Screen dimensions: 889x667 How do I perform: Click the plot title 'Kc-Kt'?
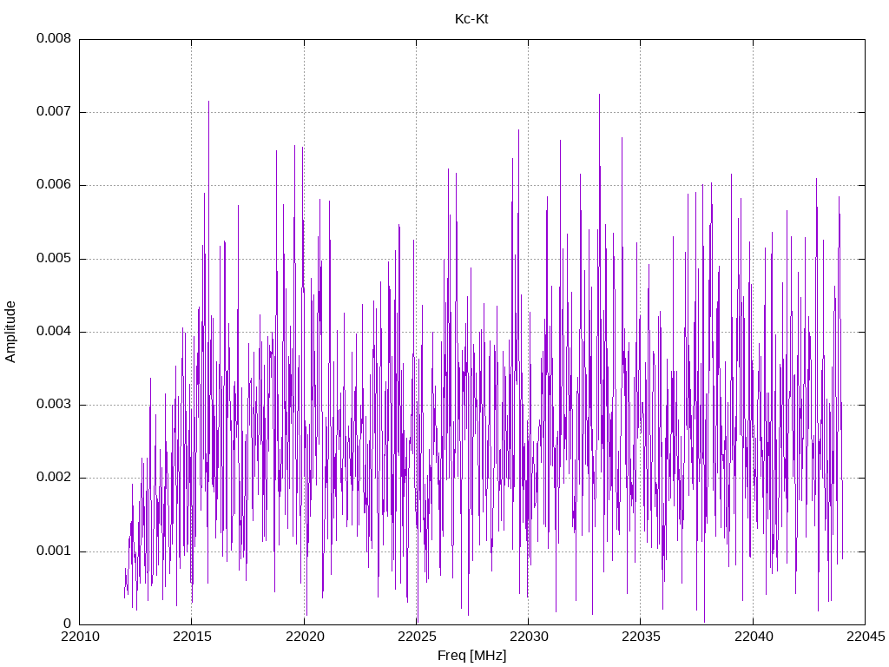(x=471, y=19)
